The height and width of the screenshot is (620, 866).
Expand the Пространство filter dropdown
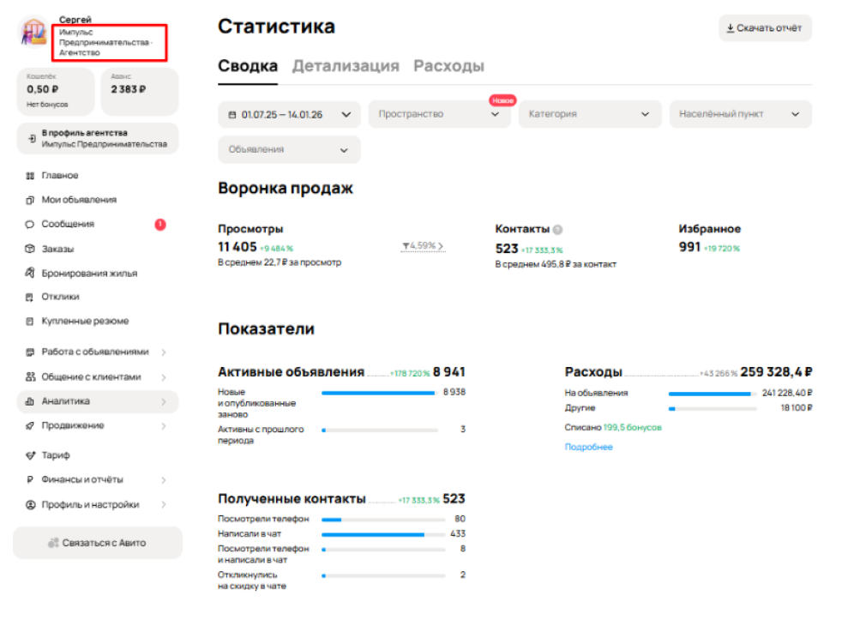coord(439,114)
